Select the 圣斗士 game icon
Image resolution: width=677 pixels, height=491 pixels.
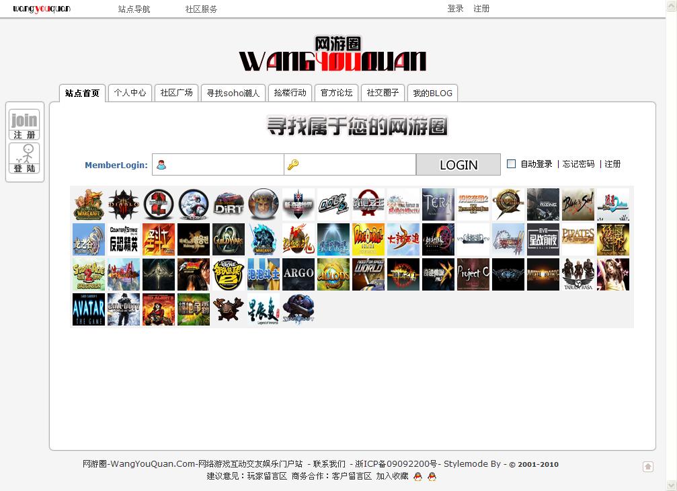pyautogui.click(x=159, y=239)
